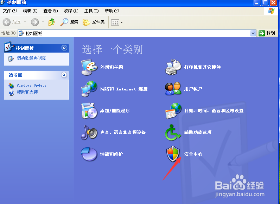
Task: Collapse the 控制面板 sidebar panel
Action: [64, 48]
